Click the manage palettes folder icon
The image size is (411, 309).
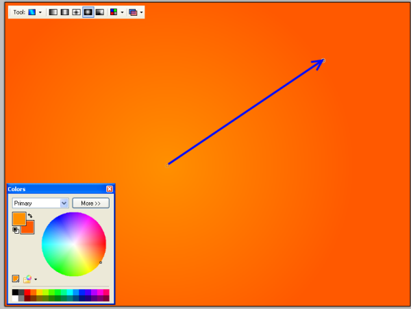point(27,279)
